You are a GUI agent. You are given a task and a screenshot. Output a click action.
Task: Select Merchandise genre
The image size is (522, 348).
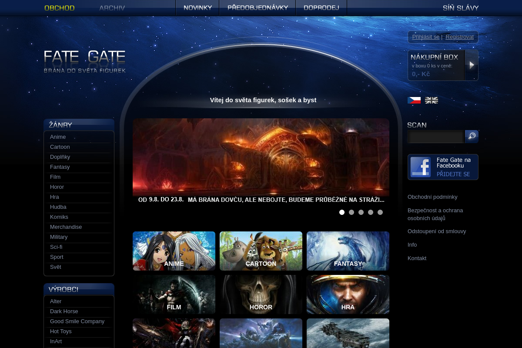(x=66, y=227)
